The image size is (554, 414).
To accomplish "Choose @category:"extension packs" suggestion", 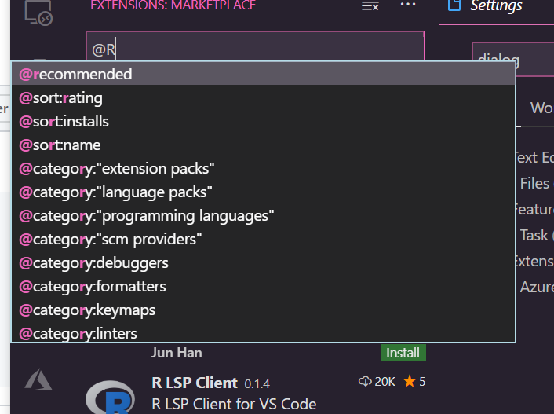I will point(263,168).
